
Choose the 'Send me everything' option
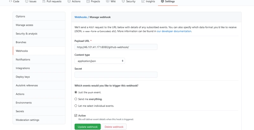pyautogui.click(x=76, y=99)
